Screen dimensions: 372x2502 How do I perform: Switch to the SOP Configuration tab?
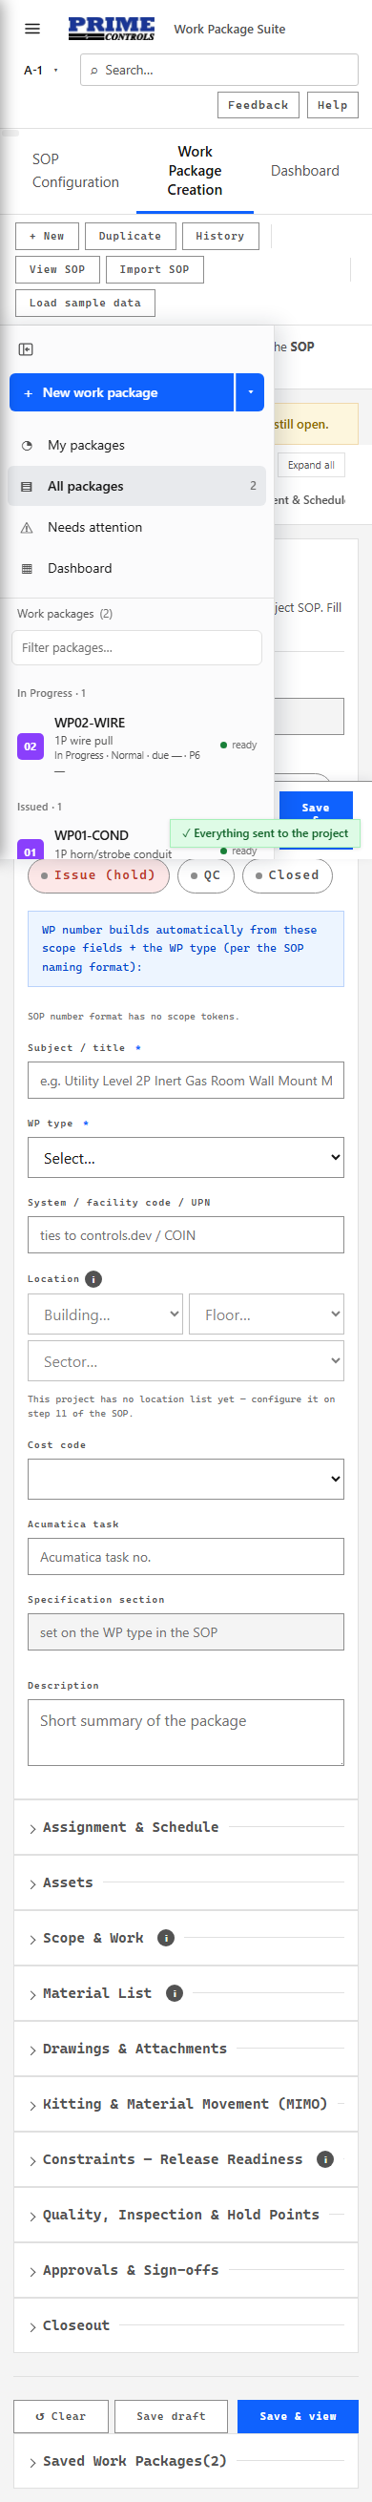tap(75, 171)
